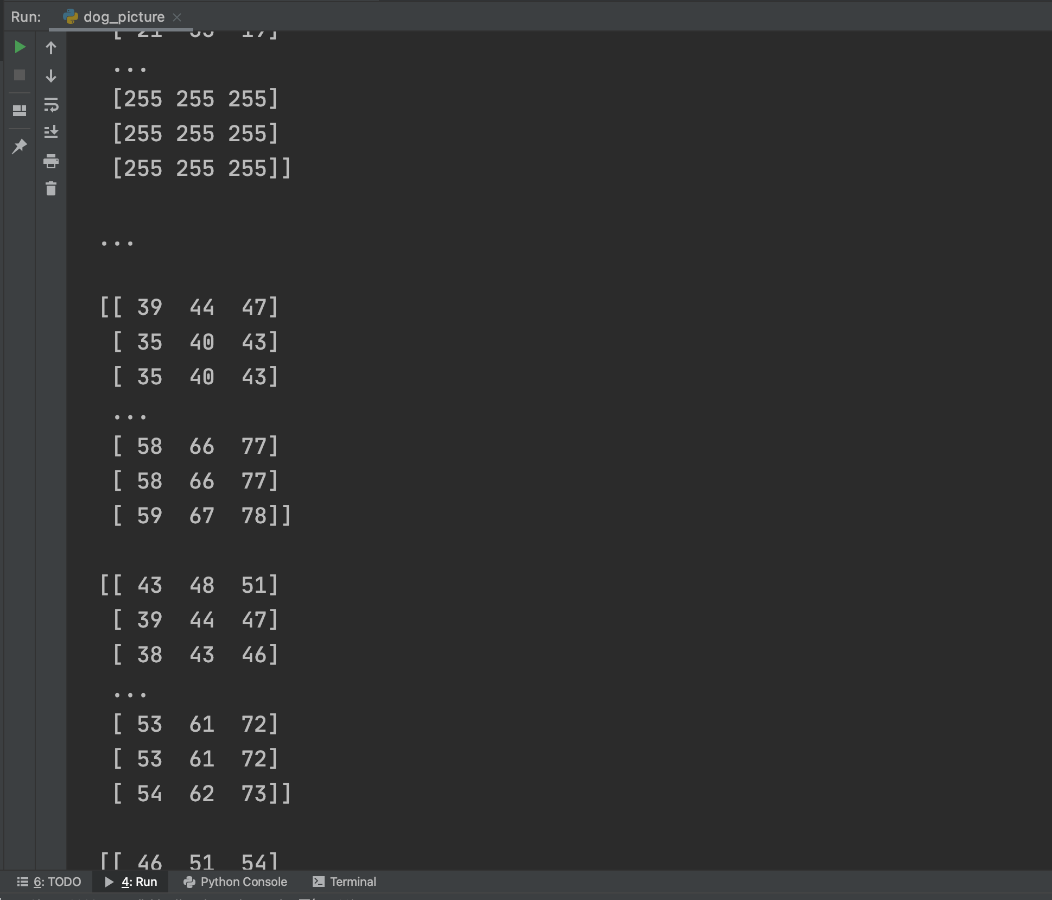Click the output row [[ 39 44 47]
The image size is (1052, 900).
tap(189, 307)
